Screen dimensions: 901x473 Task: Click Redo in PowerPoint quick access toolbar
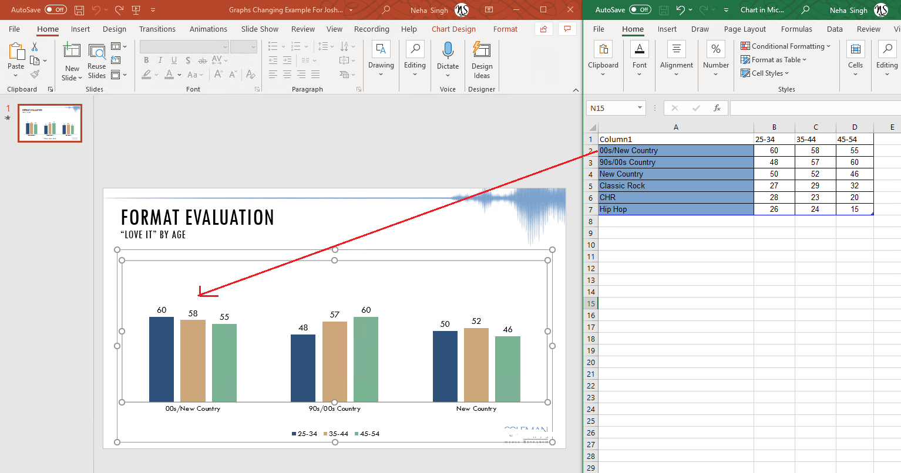coord(119,10)
